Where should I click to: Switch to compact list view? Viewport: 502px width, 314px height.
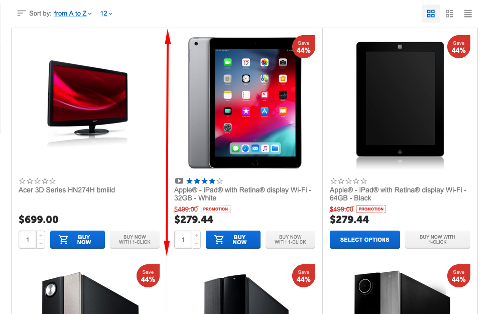(468, 14)
